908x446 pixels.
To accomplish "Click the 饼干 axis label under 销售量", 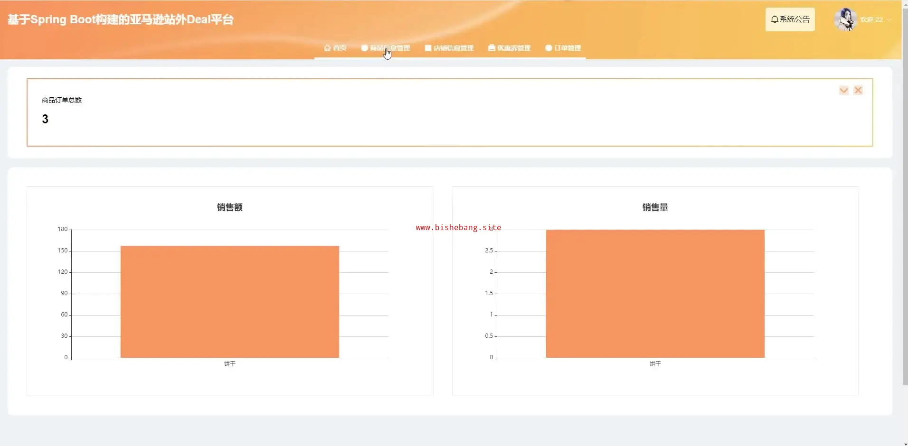I will tap(655, 363).
